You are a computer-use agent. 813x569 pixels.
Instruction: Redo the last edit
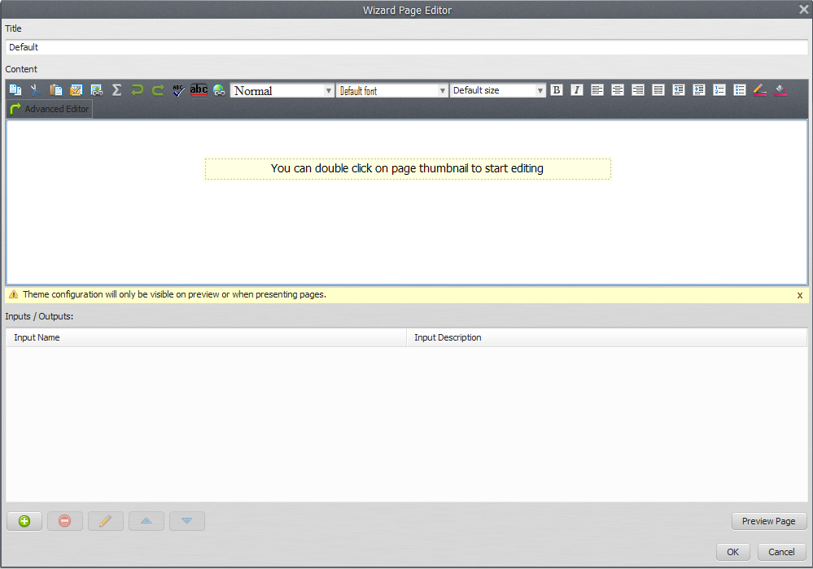click(158, 90)
